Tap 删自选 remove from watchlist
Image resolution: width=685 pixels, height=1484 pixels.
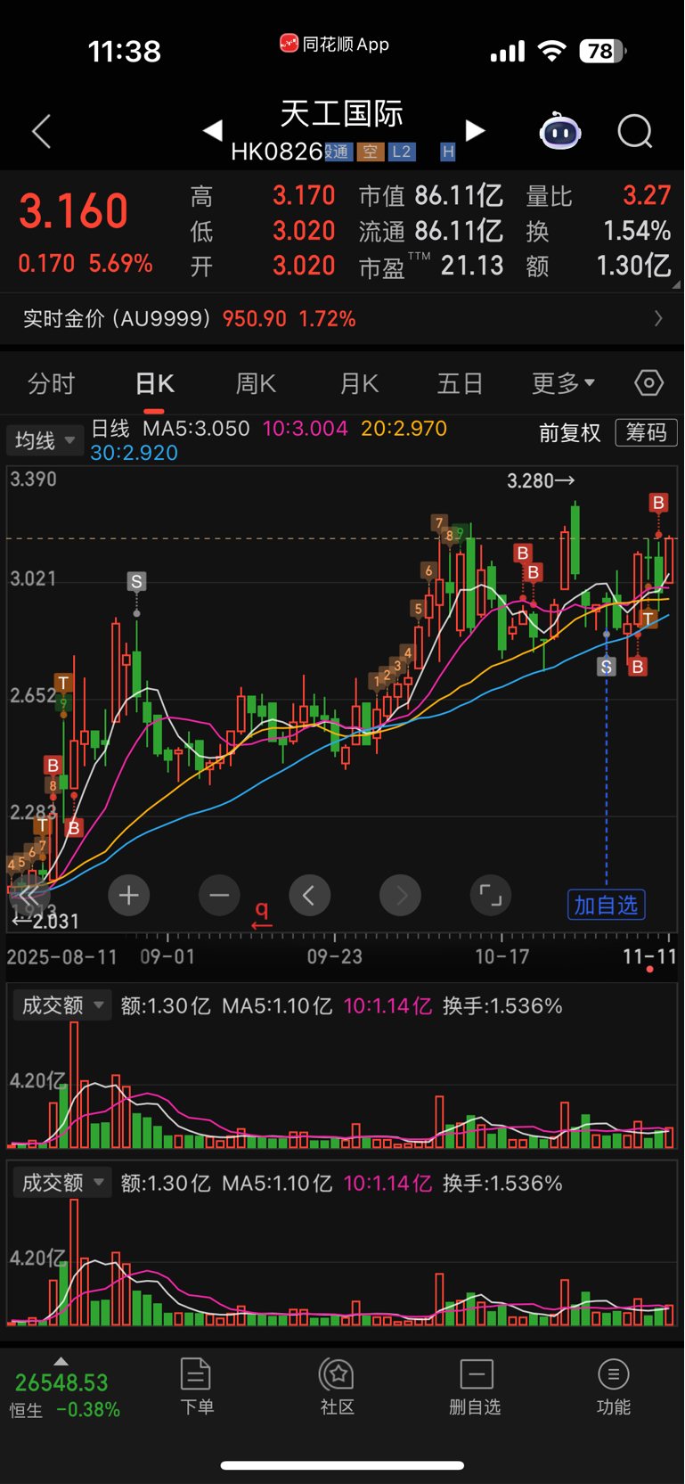[x=476, y=1387]
